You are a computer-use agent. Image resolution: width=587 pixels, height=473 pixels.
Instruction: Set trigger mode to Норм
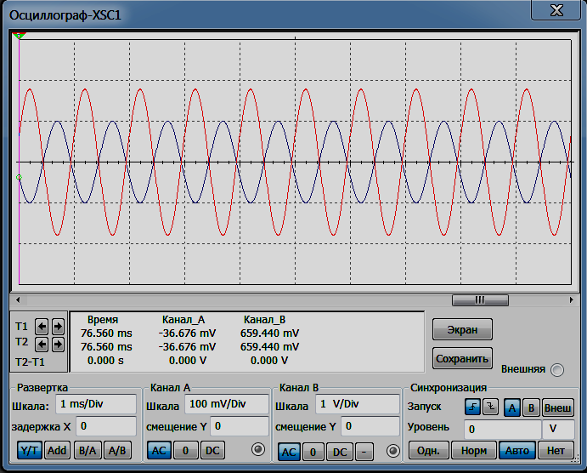pos(473,450)
